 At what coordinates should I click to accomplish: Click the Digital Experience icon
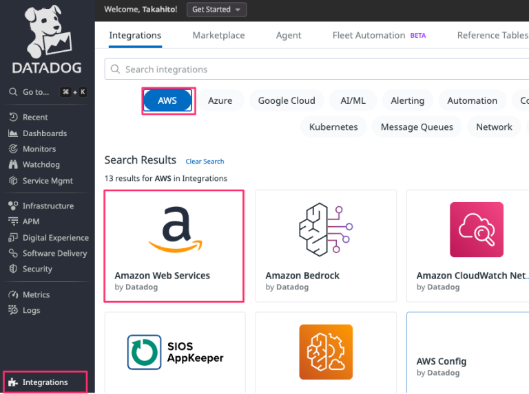coord(13,238)
